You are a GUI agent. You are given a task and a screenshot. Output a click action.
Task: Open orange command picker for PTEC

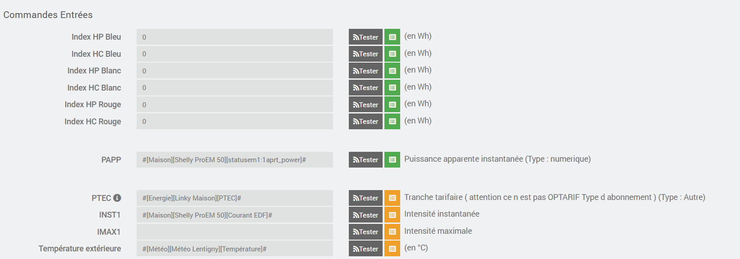(392, 198)
